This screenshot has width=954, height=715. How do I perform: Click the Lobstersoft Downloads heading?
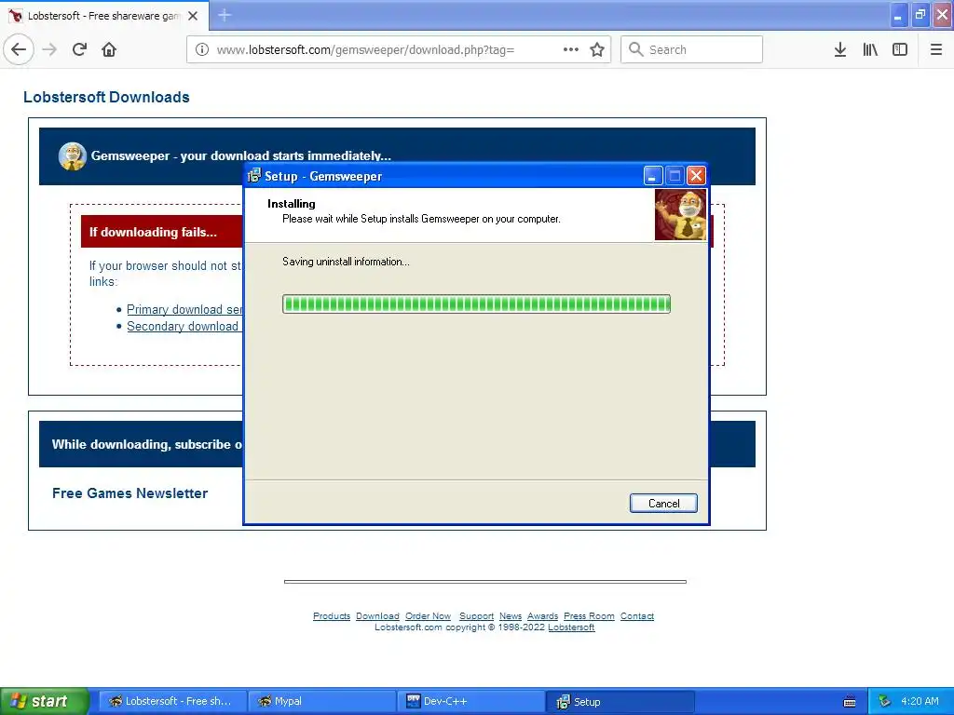pos(106,97)
